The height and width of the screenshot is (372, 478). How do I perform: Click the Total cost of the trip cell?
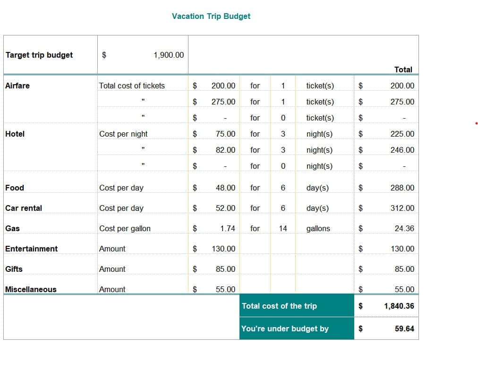pos(279,306)
